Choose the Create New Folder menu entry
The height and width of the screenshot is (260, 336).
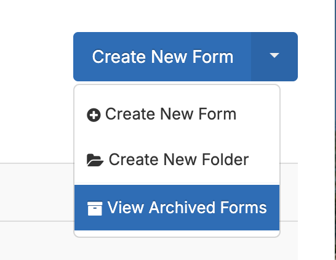click(177, 160)
